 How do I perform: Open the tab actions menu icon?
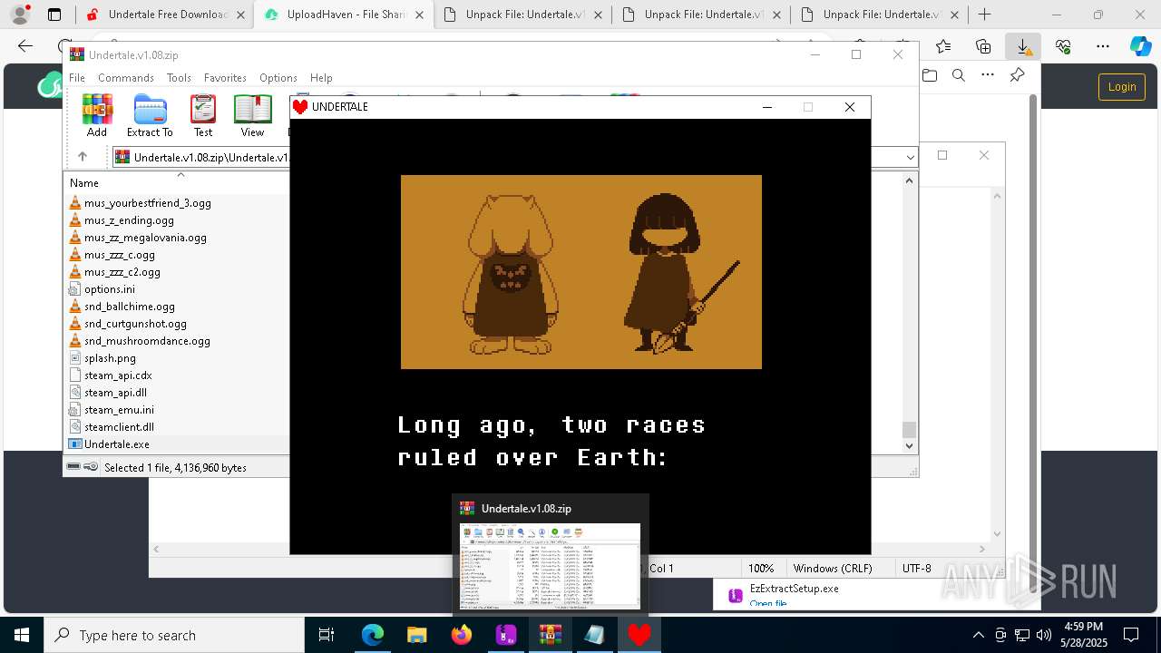coord(54,15)
